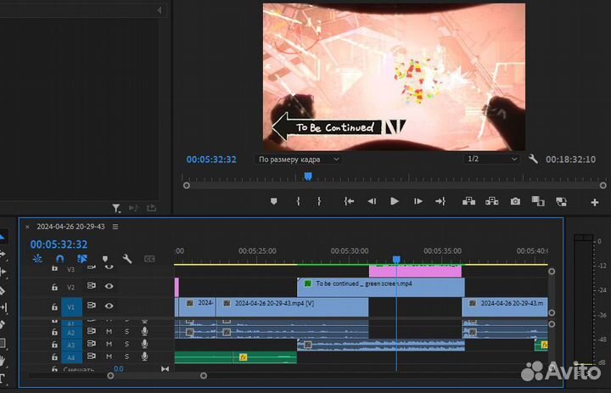Click the Lift button in the monitor

point(468,201)
